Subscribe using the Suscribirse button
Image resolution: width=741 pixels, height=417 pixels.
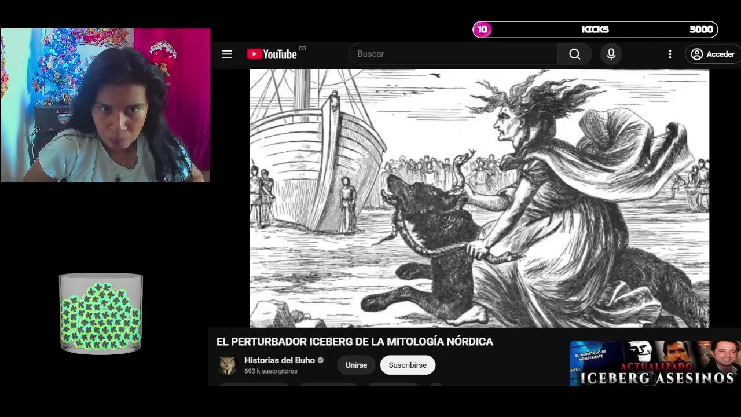408,365
